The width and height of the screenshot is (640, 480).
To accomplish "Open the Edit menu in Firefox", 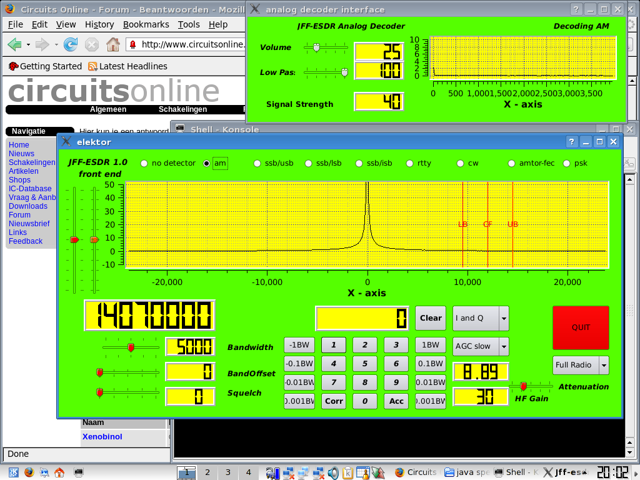I will pos(39,24).
